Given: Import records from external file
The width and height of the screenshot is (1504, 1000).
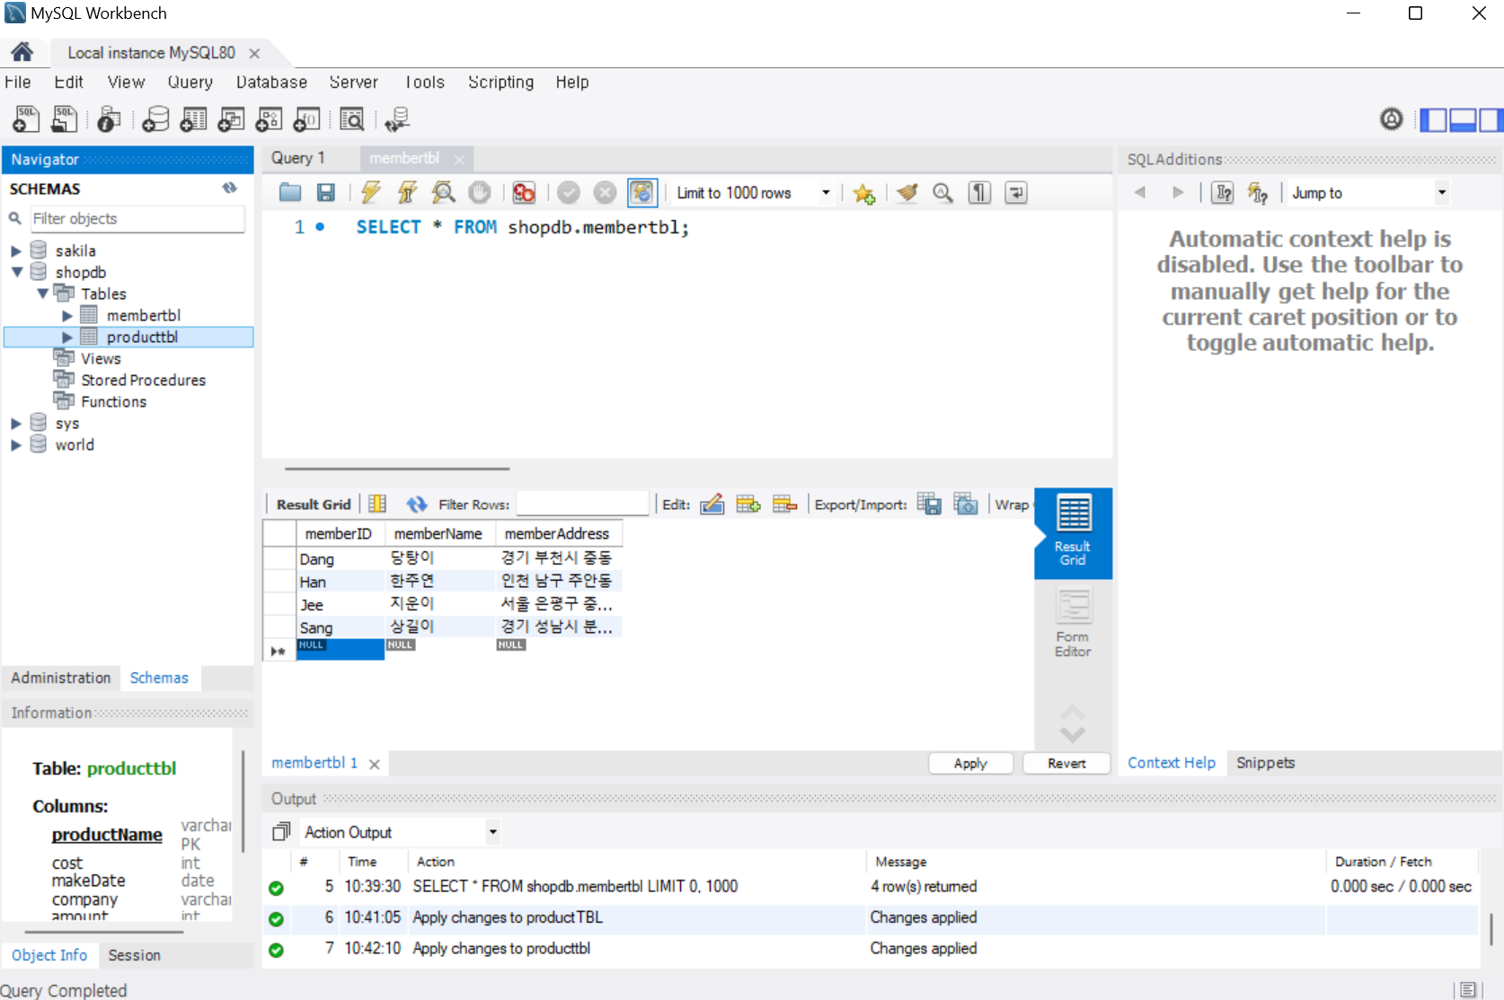Looking at the screenshot, I should click(x=966, y=504).
